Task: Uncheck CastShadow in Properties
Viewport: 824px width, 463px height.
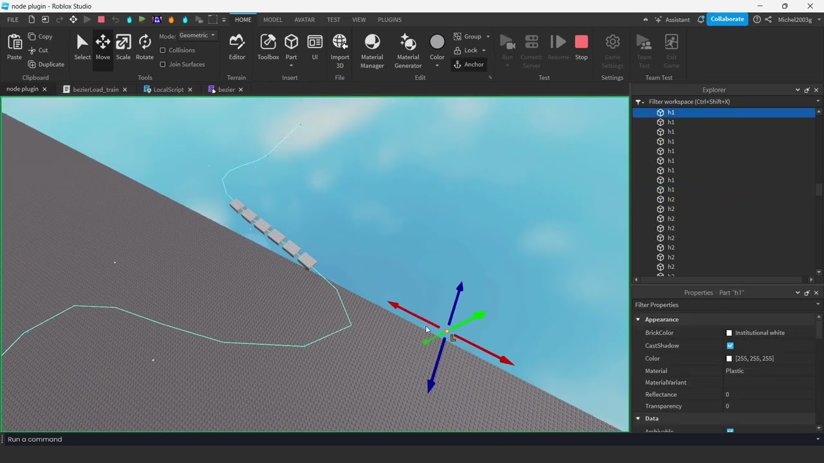Action: [x=730, y=345]
